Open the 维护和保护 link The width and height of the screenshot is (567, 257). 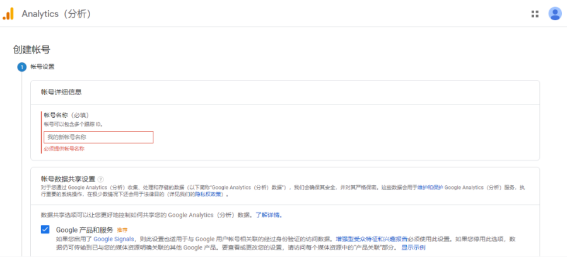pyautogui.click(x=430, y=188)
